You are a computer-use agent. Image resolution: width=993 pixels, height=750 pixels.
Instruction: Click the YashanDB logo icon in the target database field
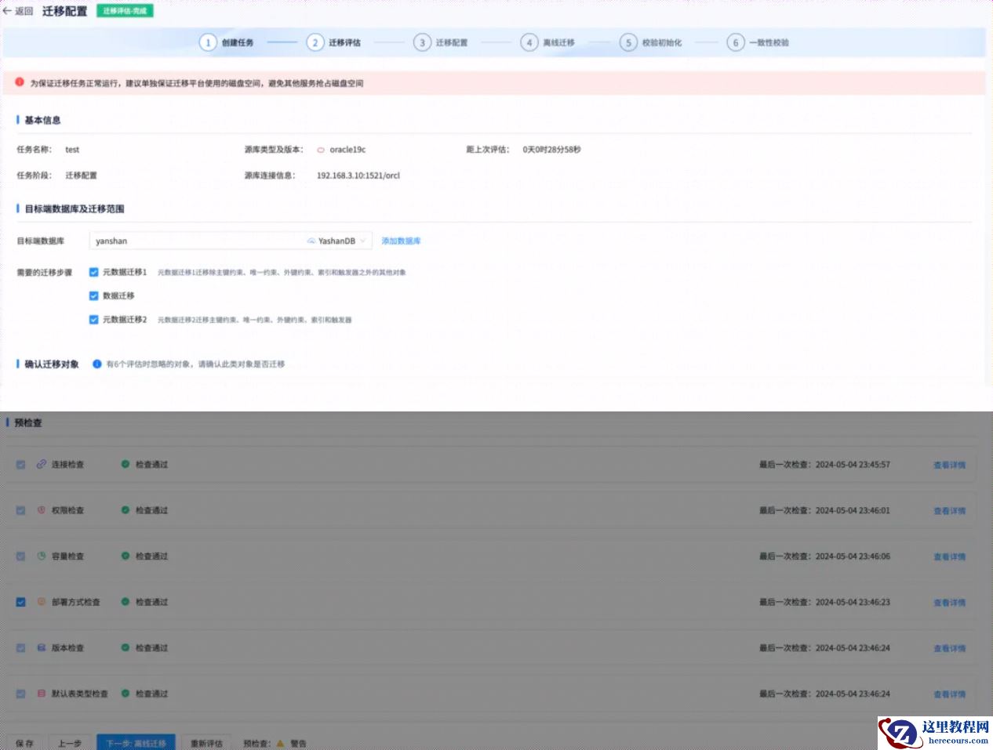(311, 241)
